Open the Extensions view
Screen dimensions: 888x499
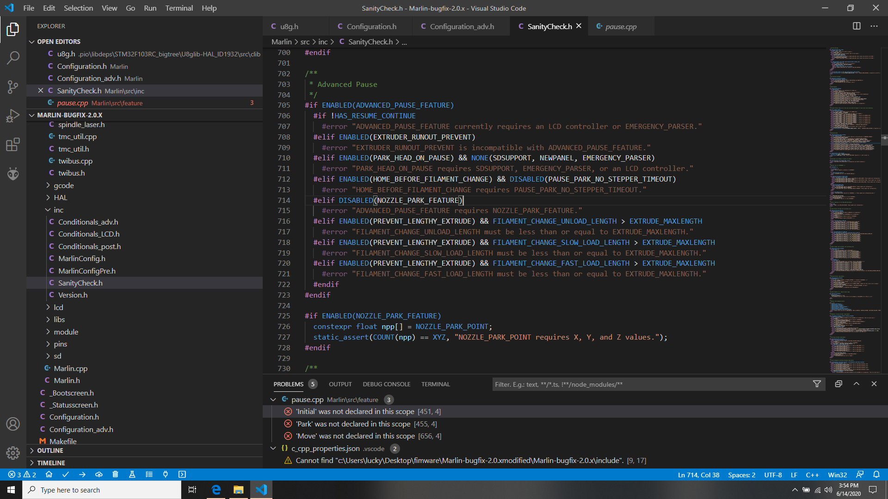point(12,144)
